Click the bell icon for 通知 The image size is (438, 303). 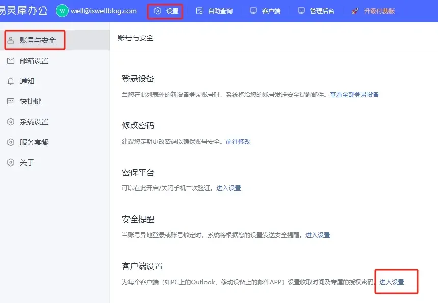pyautogui.click(x=11, y=81)
